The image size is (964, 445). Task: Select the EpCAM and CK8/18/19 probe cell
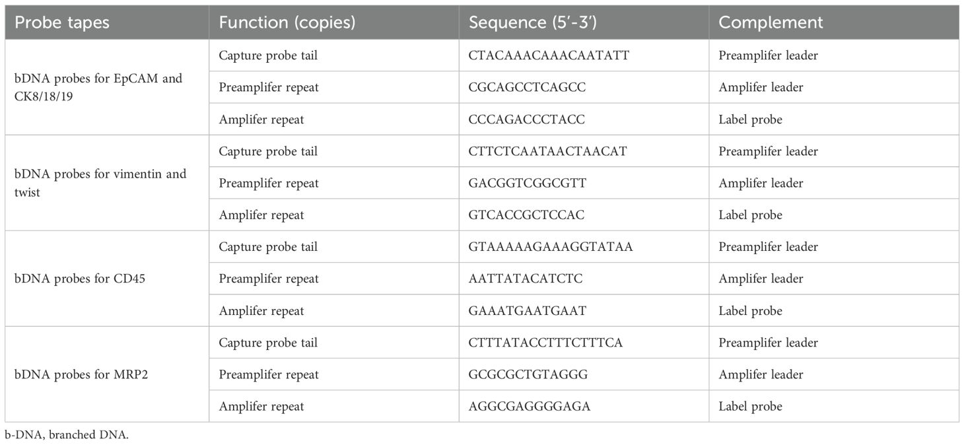(98, 87)
